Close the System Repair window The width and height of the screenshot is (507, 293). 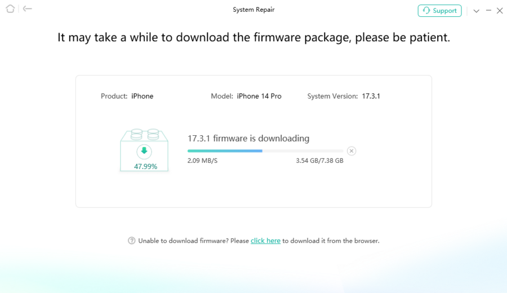(500, 11)
